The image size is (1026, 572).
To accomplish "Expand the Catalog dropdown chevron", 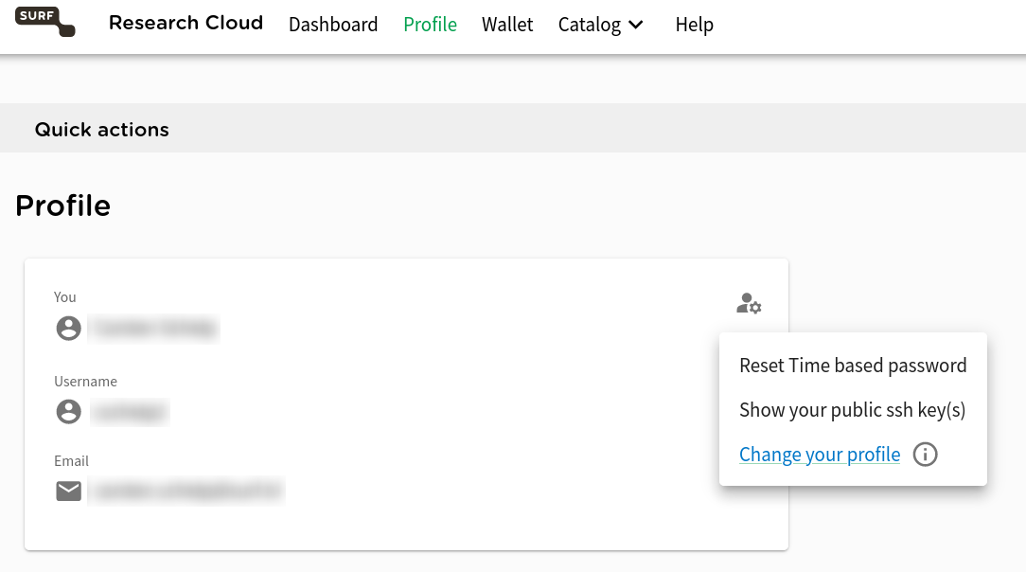I will [x=636, y=25].
